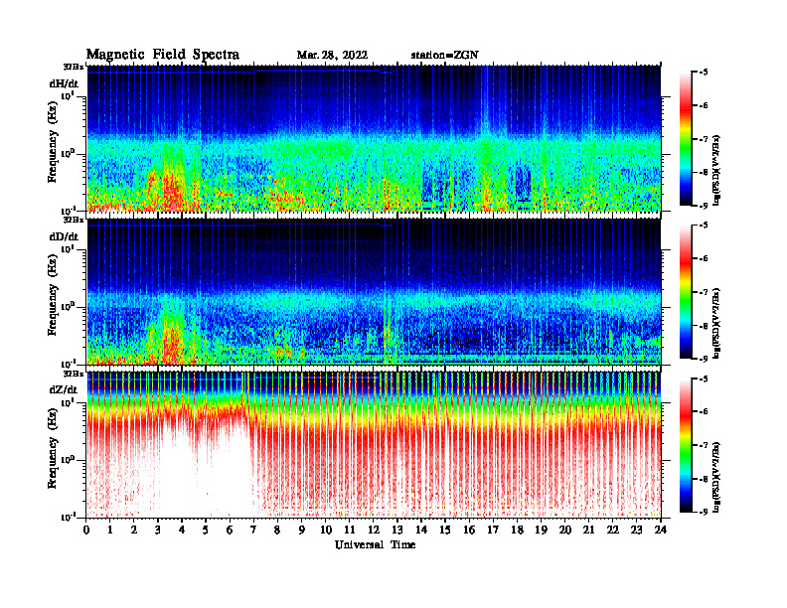Click the -9 tick on dH/dt color scale
Image resolution: width=787 pixels, height=608 pixels.
(x=704, y=206)
